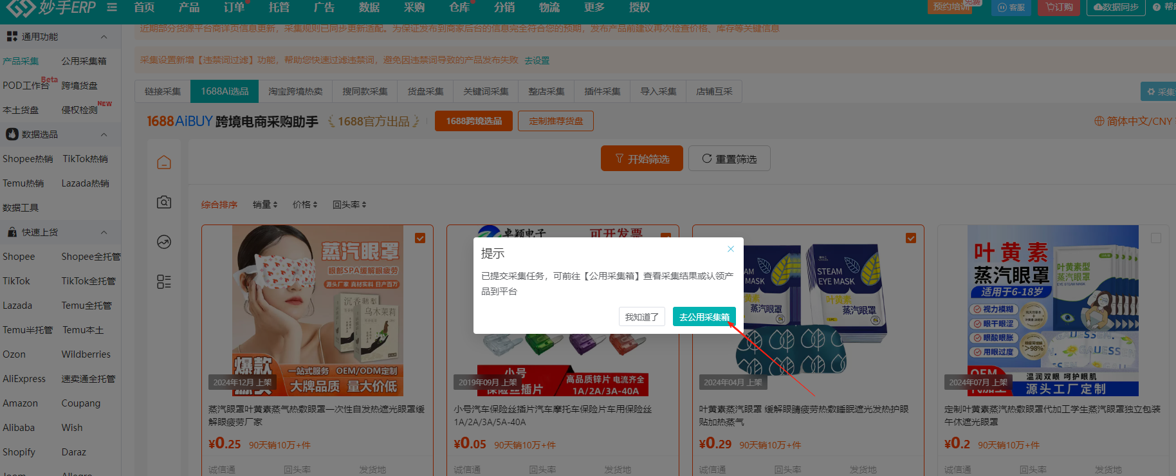1176x476 pixels.
Task: Open the 物流 menu in top navigation
Action: tap(549, 8)
